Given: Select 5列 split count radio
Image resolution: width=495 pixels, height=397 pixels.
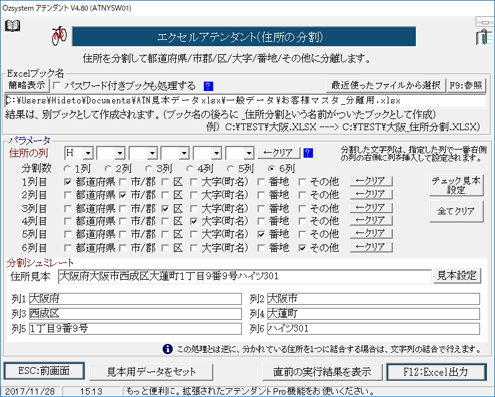Looking at the screenshot, I should coord(231,169).
